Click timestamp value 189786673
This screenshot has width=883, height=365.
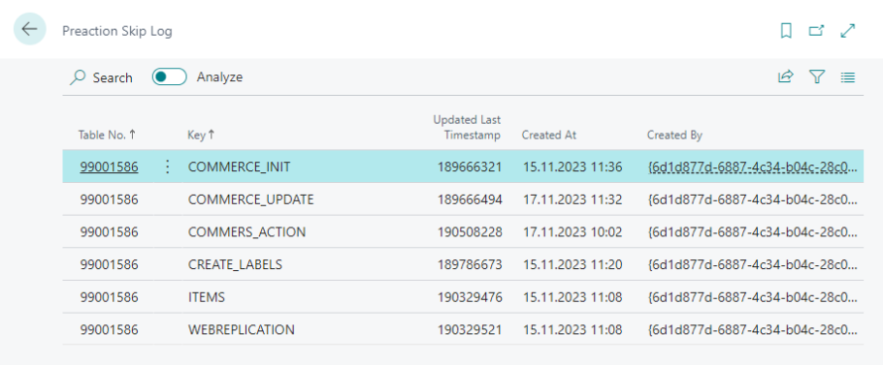470,264
